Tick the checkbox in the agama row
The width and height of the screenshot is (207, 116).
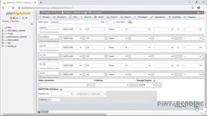tap(178, 29)
